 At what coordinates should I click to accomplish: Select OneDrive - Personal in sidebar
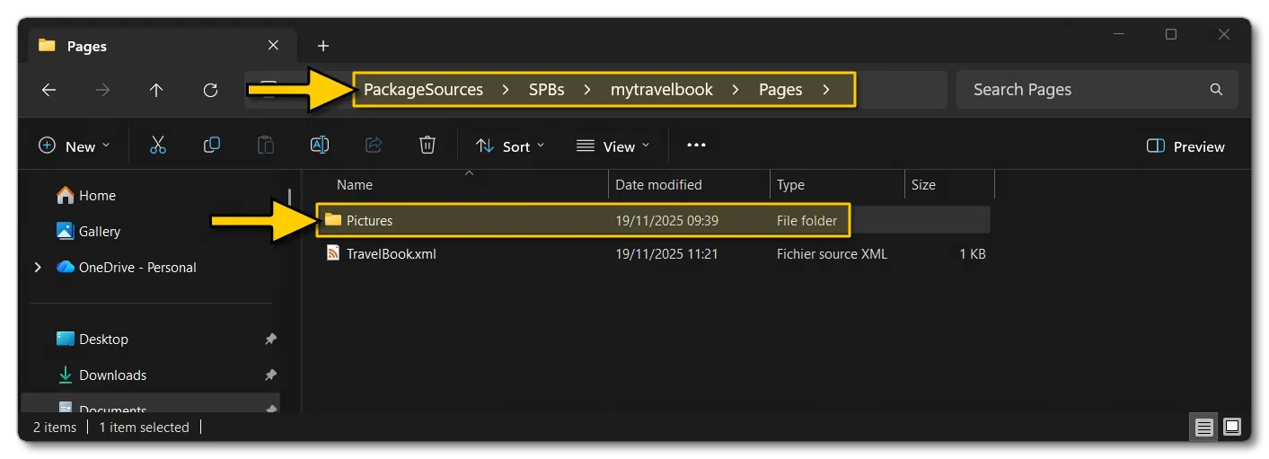coord(127,267)
